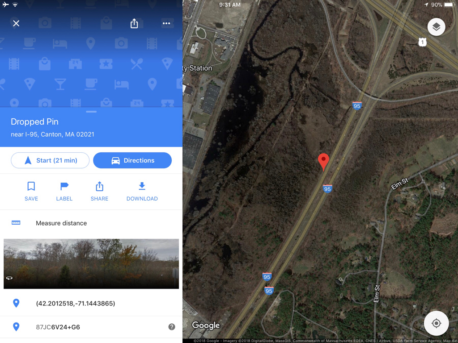This screenshot has height=343, width=458.
Task: Tap the US Route 1 shield
Action: (x=422, y=42)
